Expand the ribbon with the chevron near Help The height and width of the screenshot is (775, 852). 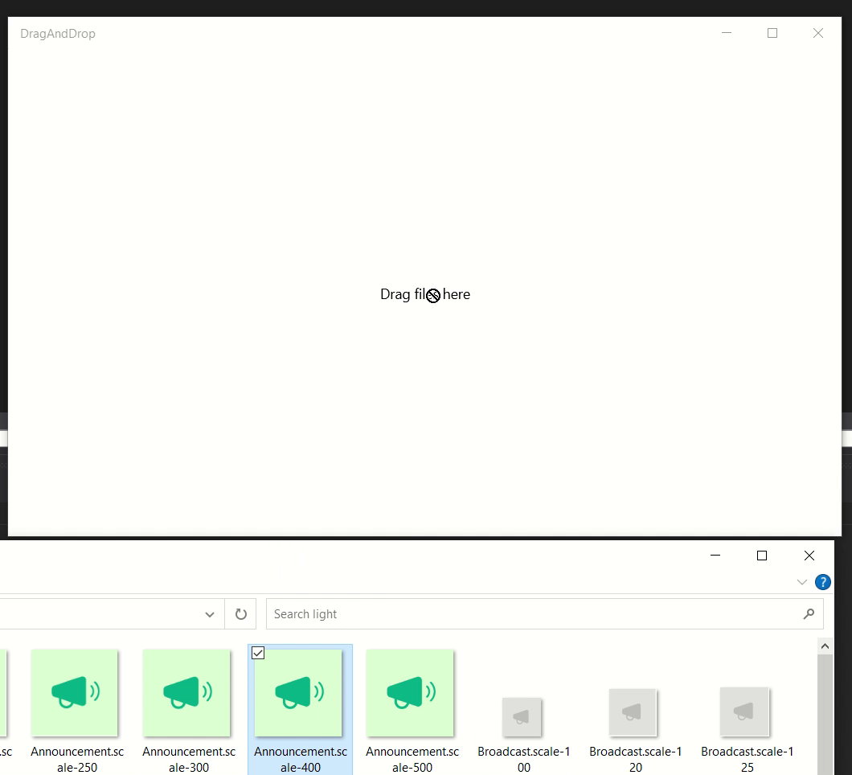coord(801,582)
